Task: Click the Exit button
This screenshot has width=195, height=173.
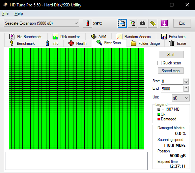Action: pos(182,23)
